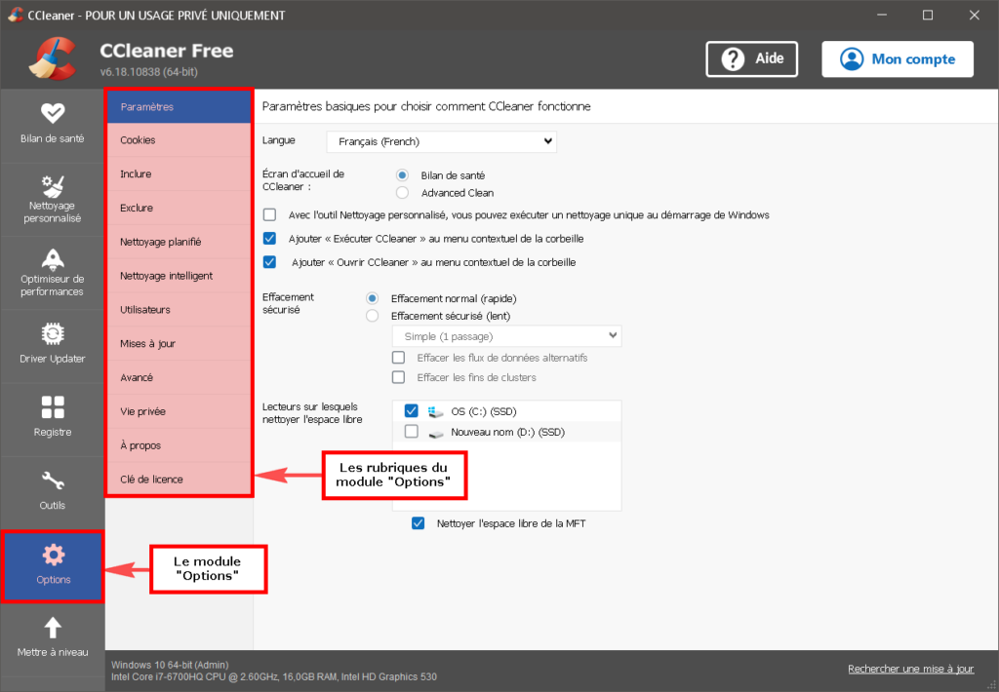Select Effacement sécurisé (lent) radio option
Viewport: 999px width, 692px height.
(x=372, y=316)
